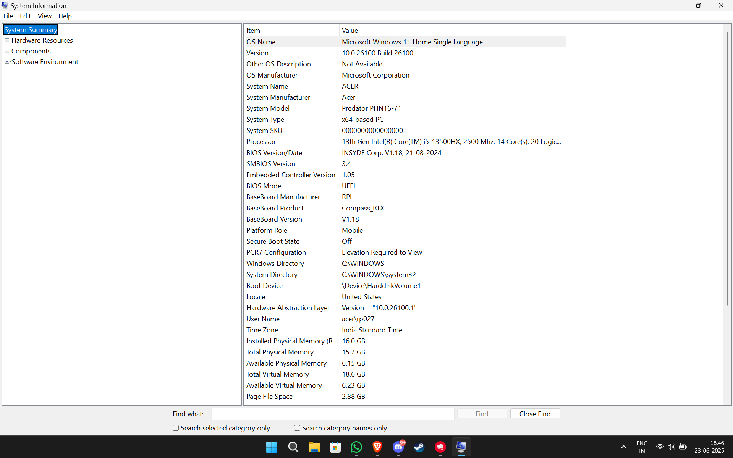
Task: Select the BIOS Mode row
Action: pos(405,186)
